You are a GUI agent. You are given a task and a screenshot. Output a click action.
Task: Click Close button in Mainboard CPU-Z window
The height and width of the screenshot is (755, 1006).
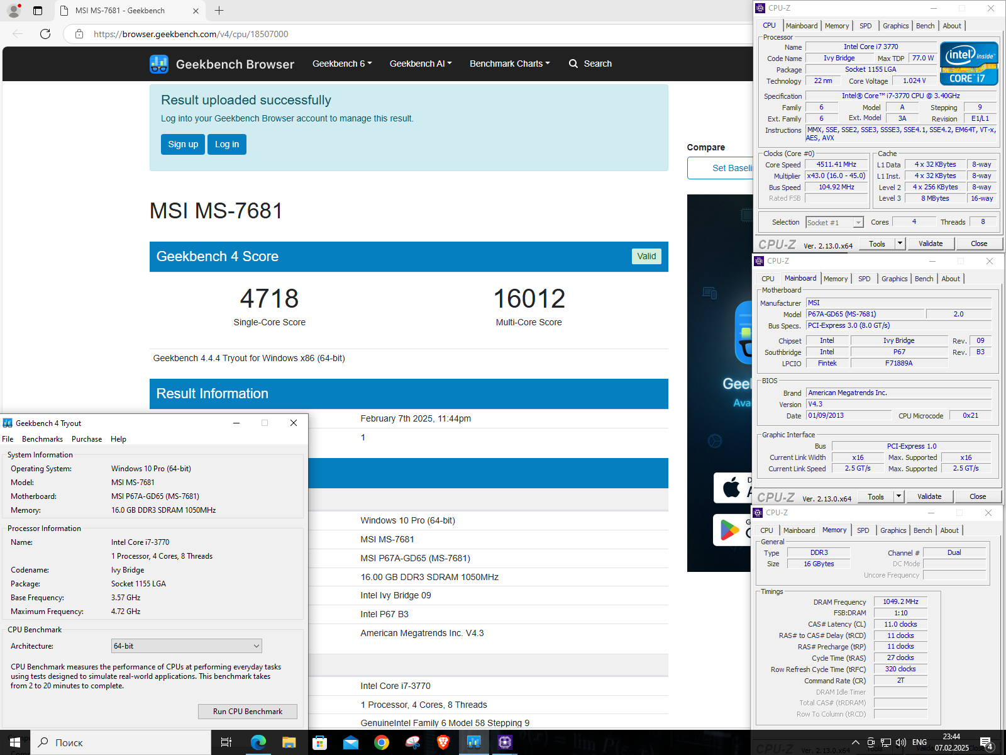point(978,496)
